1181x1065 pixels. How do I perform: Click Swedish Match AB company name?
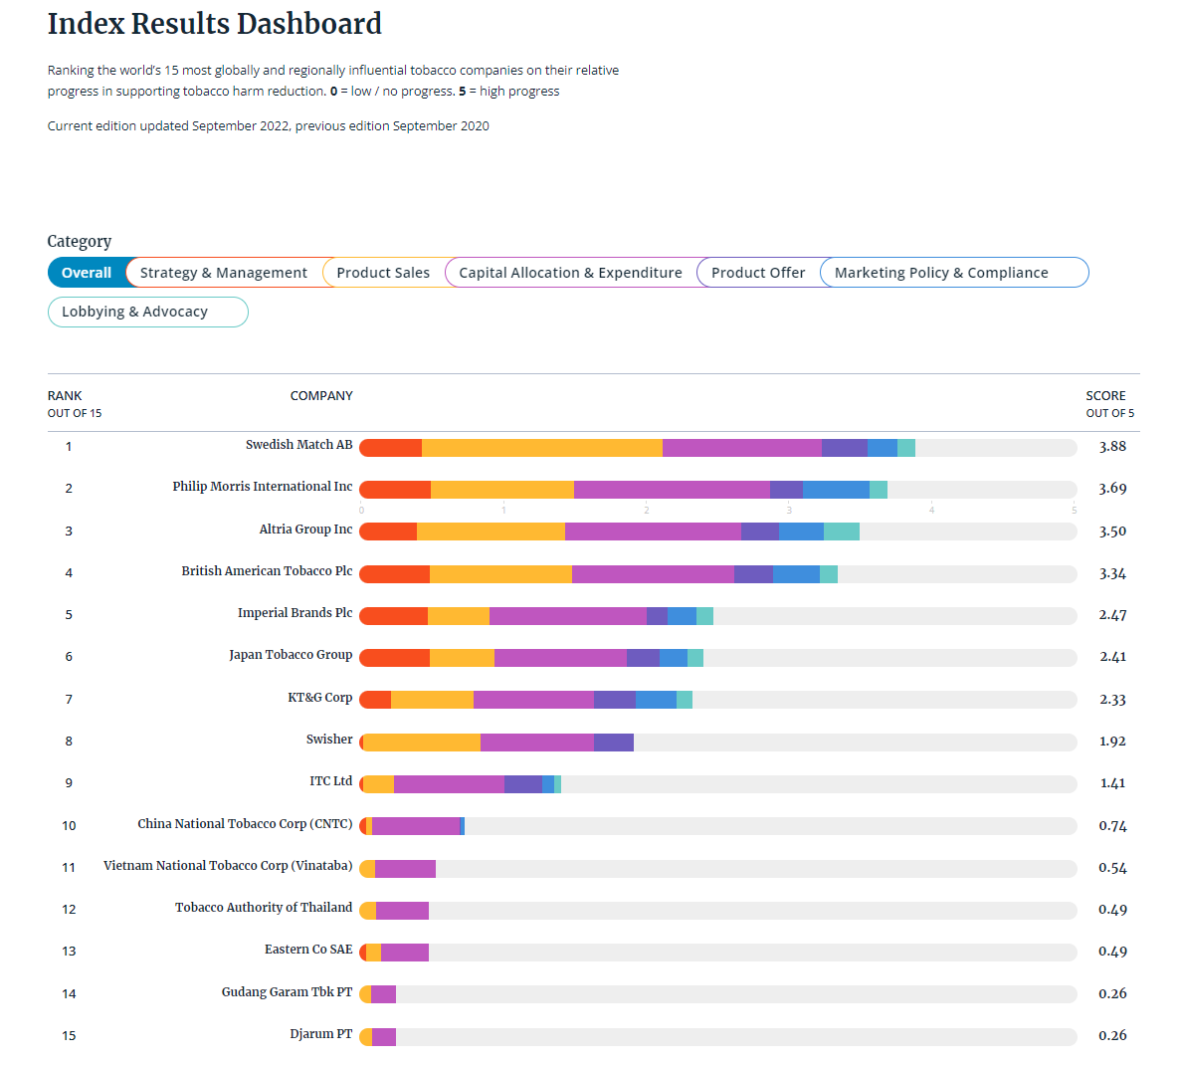point(298,445)
